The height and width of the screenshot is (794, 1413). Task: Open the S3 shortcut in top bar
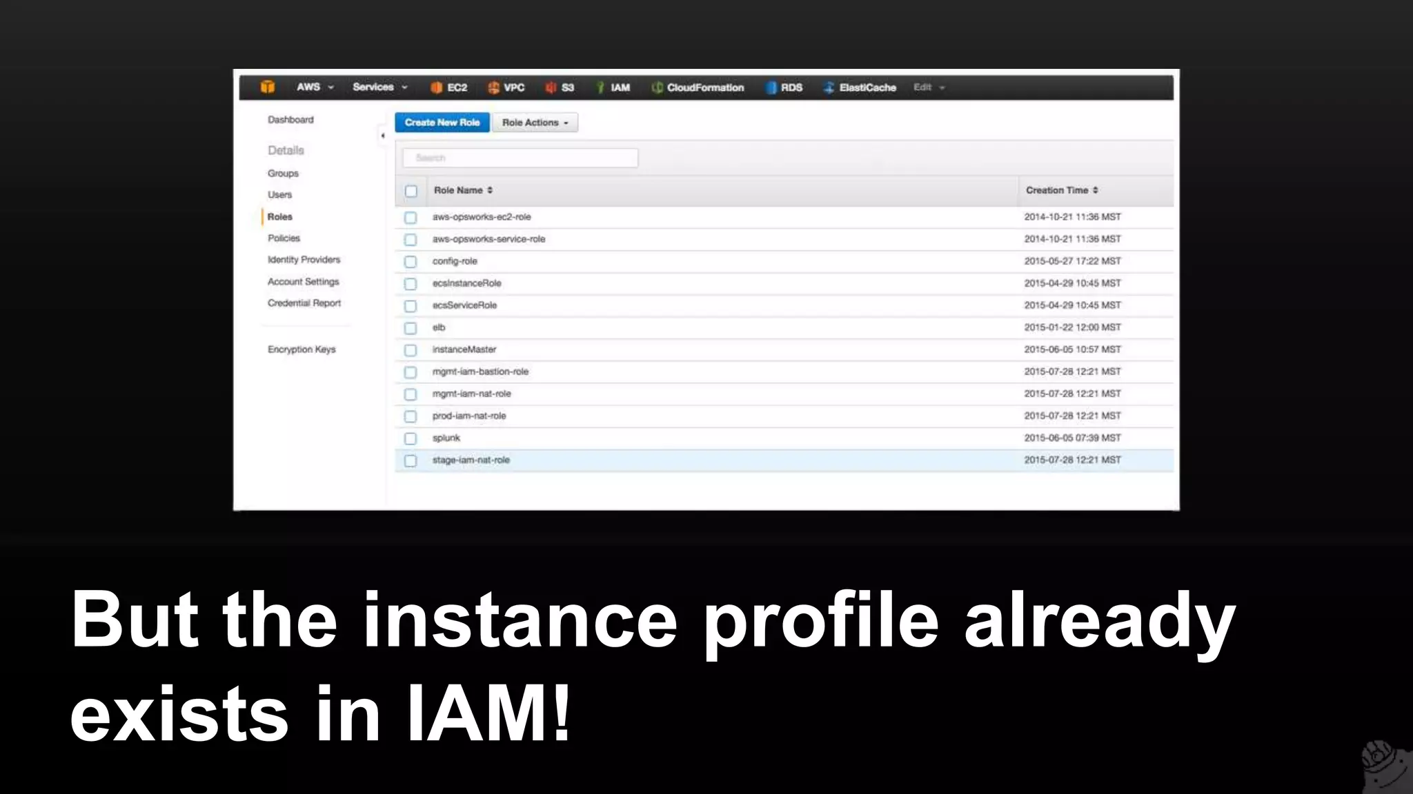coord(560,88)
